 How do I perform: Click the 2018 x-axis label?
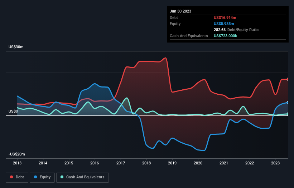point(146,163)
